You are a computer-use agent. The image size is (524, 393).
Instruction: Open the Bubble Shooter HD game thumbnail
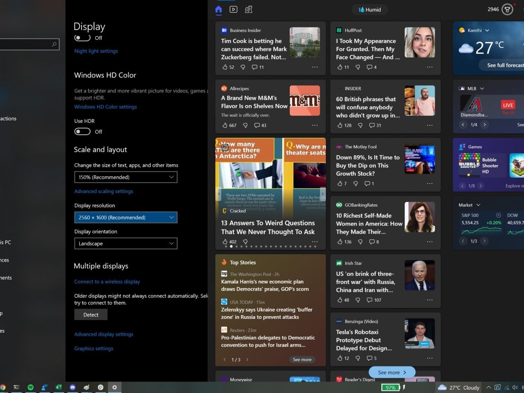tap(469, 165)
